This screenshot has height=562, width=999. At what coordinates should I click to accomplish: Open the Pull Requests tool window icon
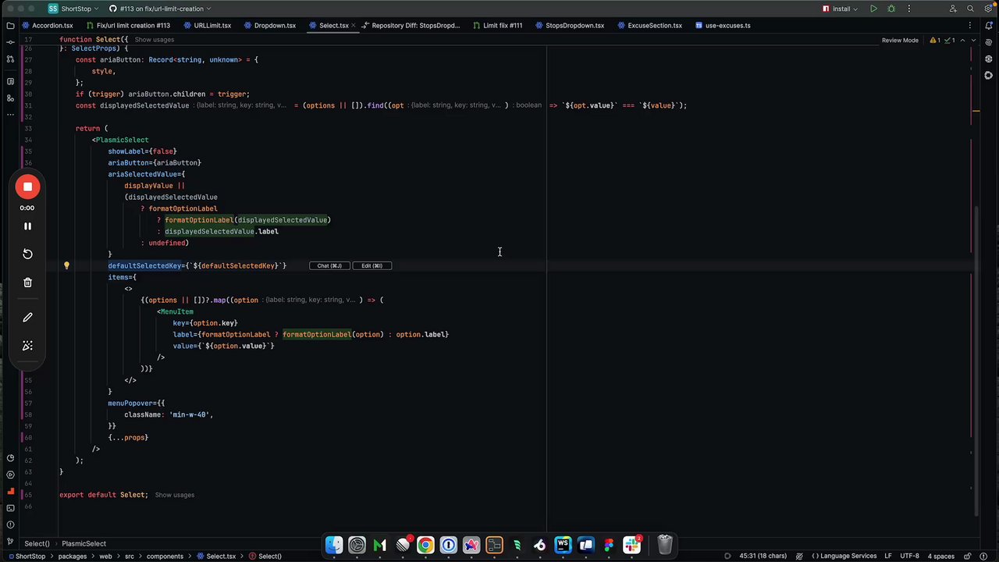click(x=10, y=59)
